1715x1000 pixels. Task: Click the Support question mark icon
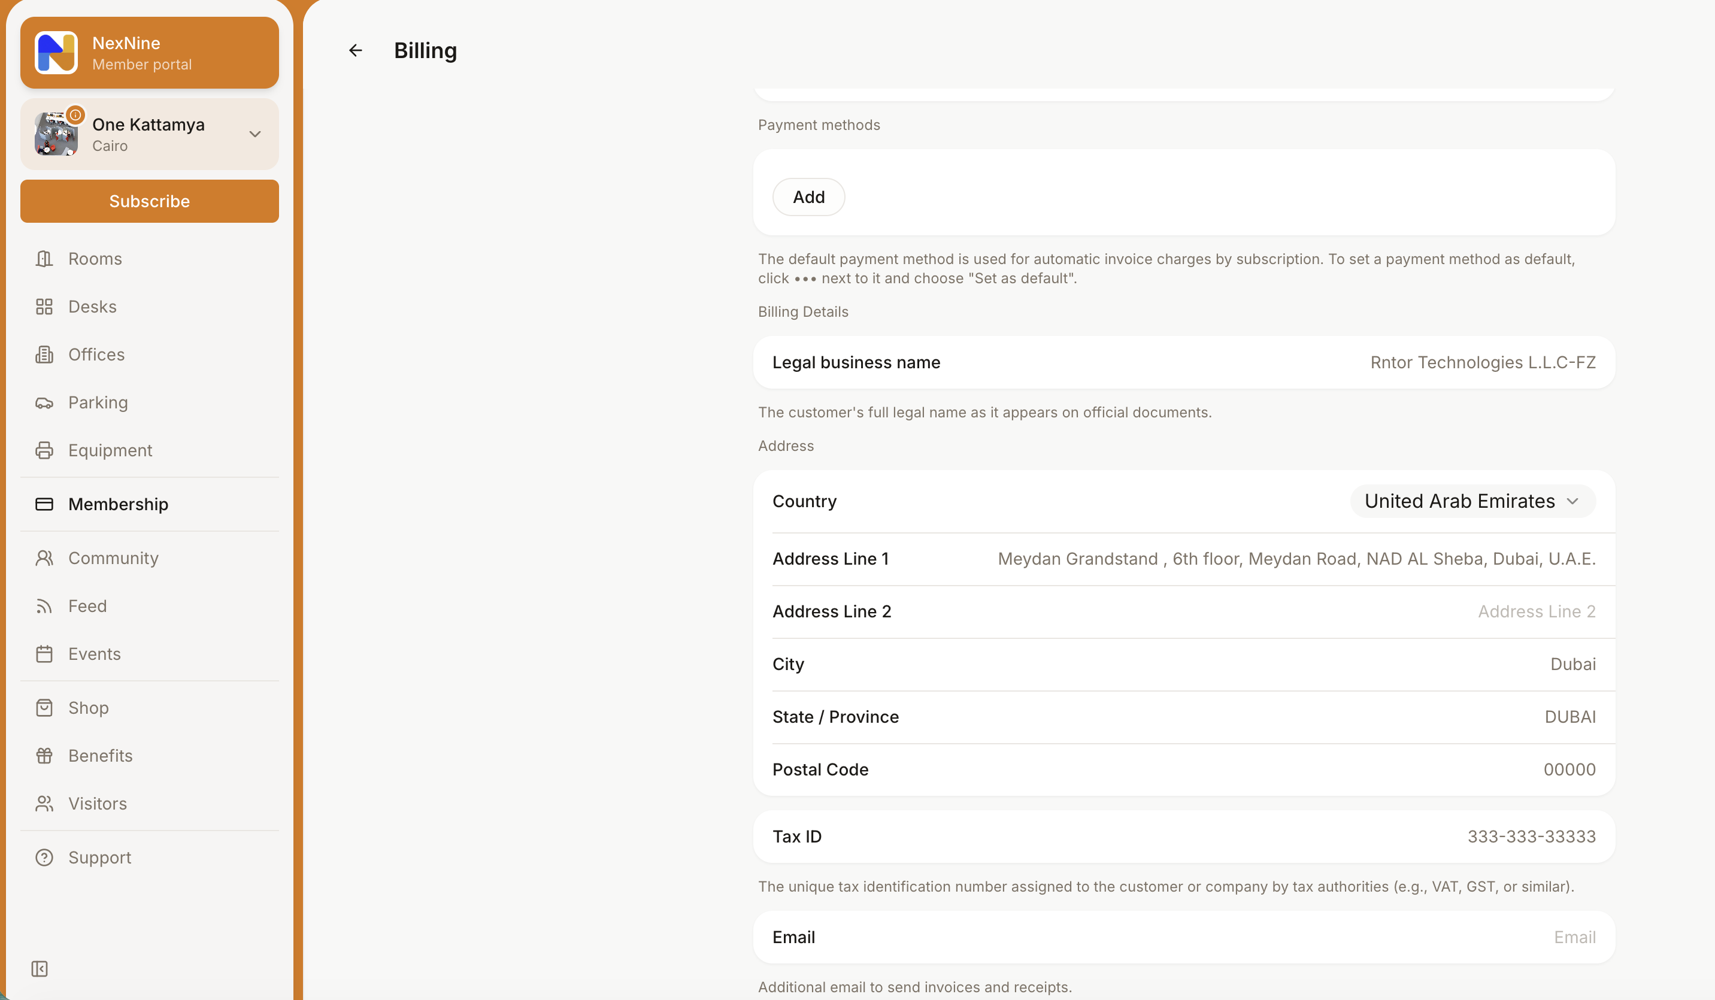tap(44, 857)
